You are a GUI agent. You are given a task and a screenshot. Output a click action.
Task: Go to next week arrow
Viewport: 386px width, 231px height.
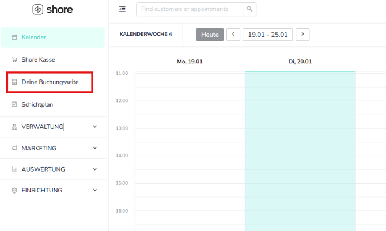pos(302,35)
